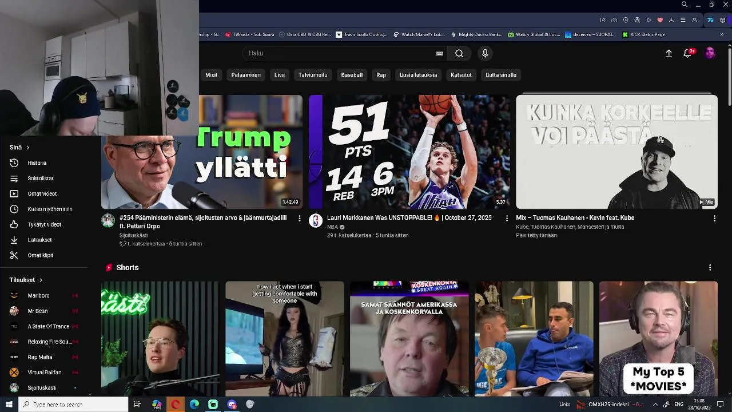Click the browser profile person icon
Screen dimensions: 732x412
coord(694,20)
